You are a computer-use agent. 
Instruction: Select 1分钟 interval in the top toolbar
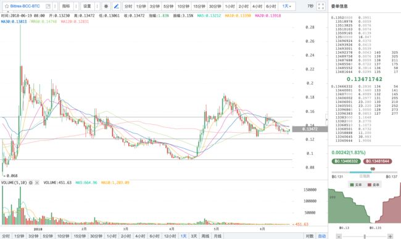pos(141,6)
